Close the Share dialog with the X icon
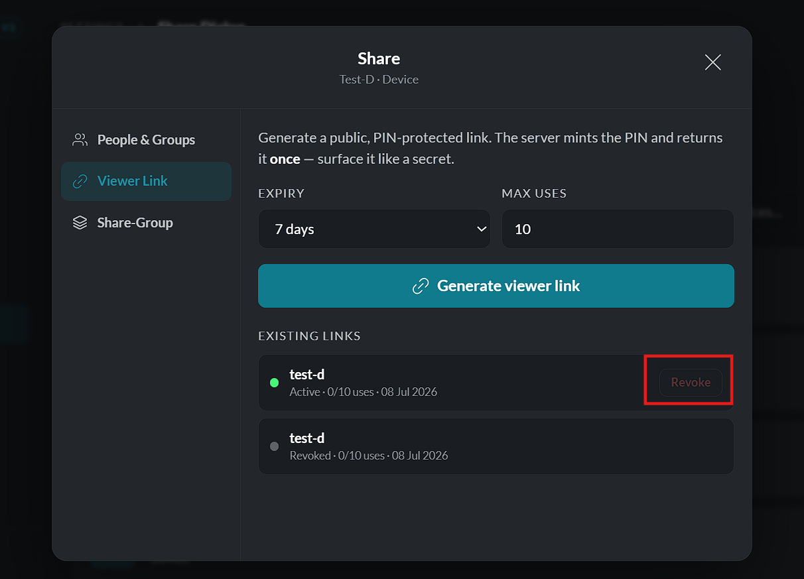 click(712, 62)
